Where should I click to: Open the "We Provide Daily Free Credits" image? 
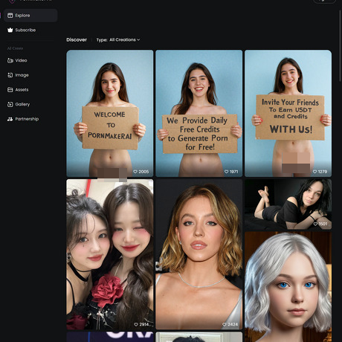click(x=199, y=114)
